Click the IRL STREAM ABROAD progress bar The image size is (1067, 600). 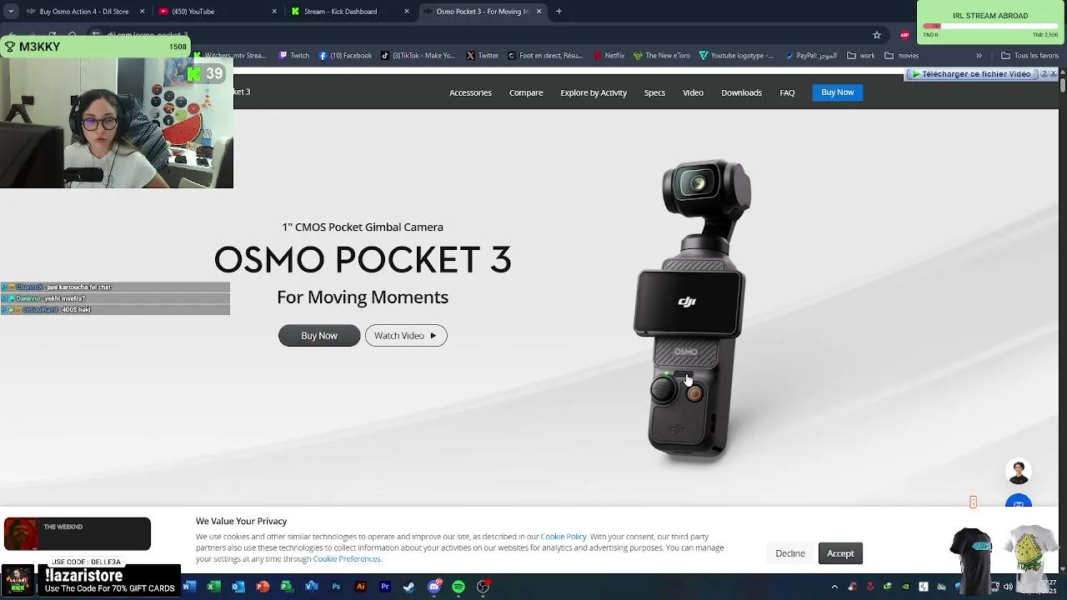[x=990, y=27]
